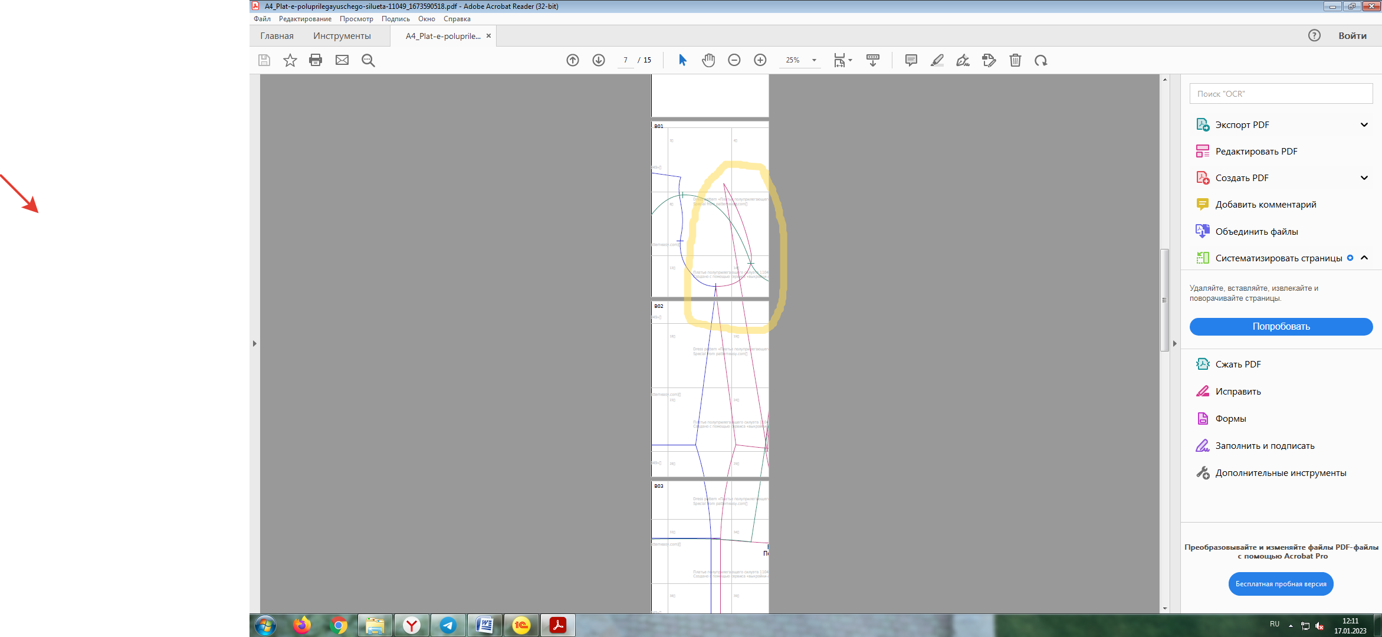
Task: Collapse the Систематизировать страницы section
Action: click(1364, 258)
